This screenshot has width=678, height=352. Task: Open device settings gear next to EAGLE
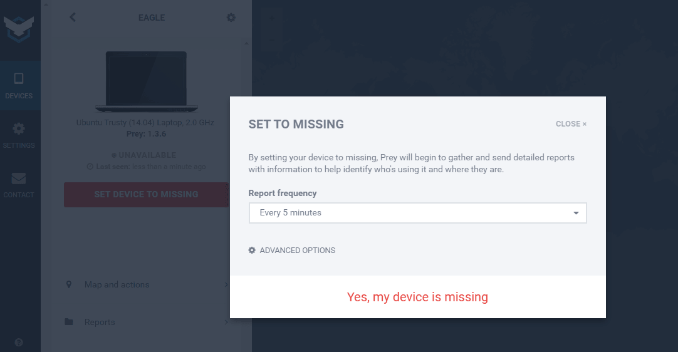231,18
